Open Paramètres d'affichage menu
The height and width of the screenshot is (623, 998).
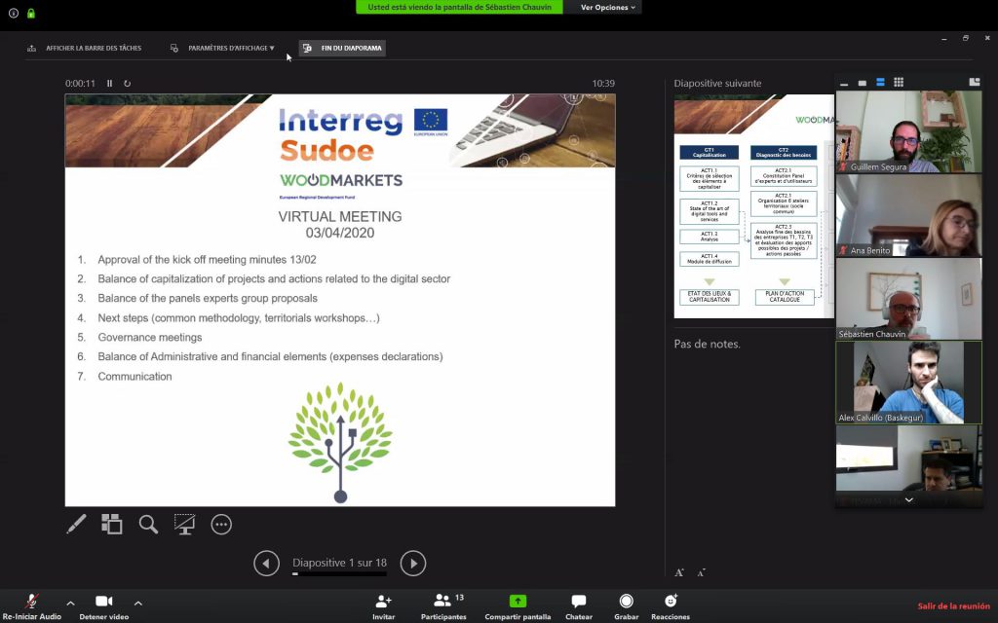click(x=222, y=49)
